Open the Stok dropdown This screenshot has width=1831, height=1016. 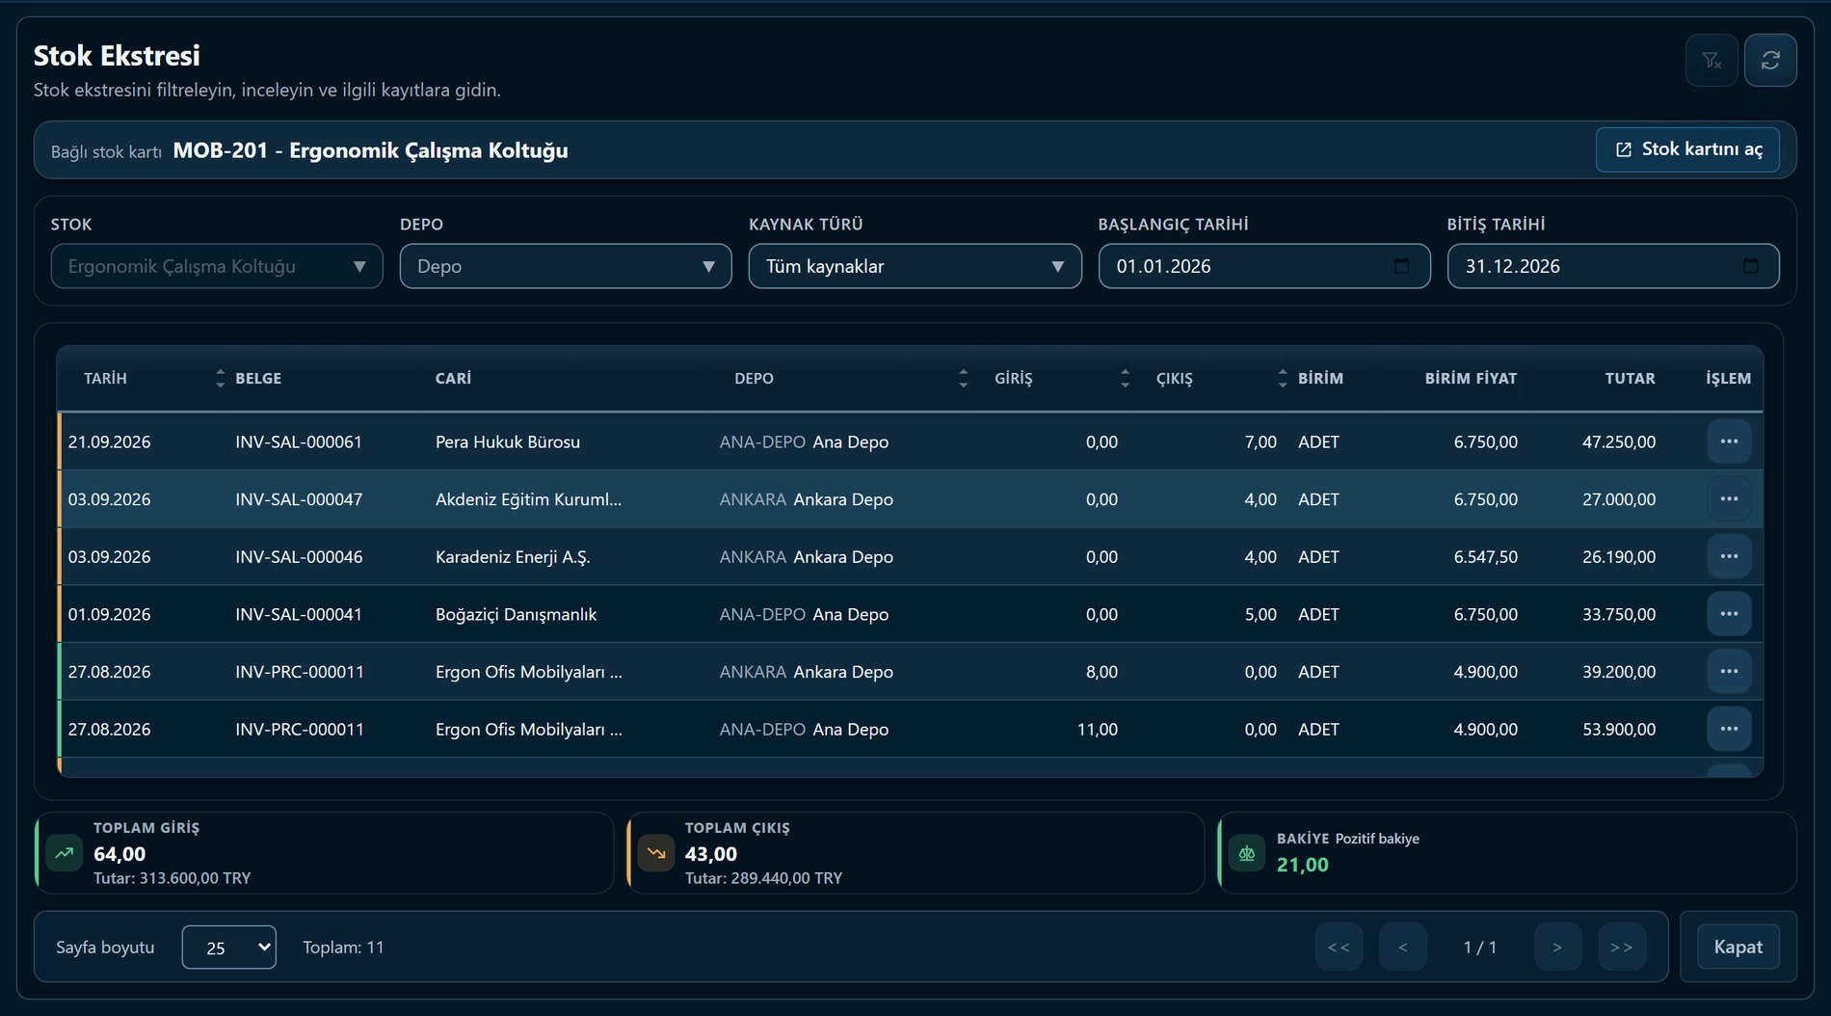pyautogui.click(x=217, y=266)
